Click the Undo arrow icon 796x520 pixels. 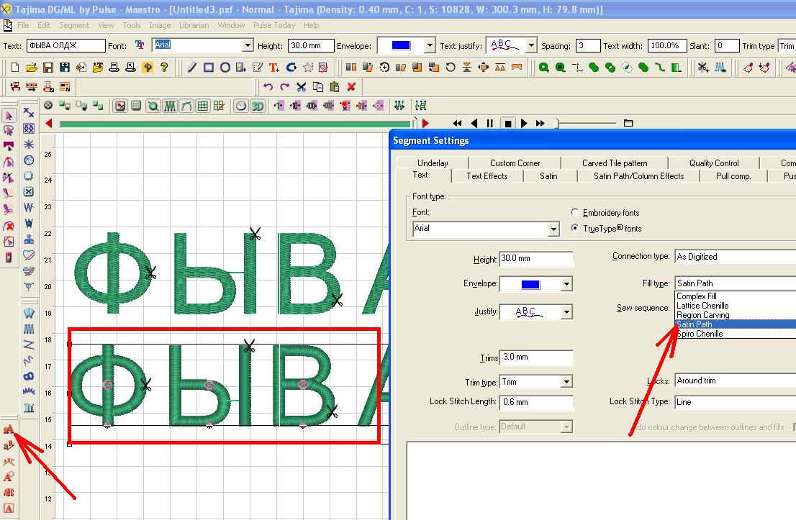click(268, 87)
